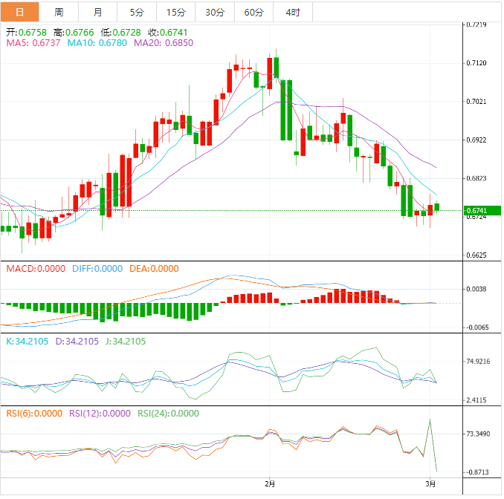Open the 月 monthly chart tab
Viewport: 504px width, 499px height.
click(98, 12)
